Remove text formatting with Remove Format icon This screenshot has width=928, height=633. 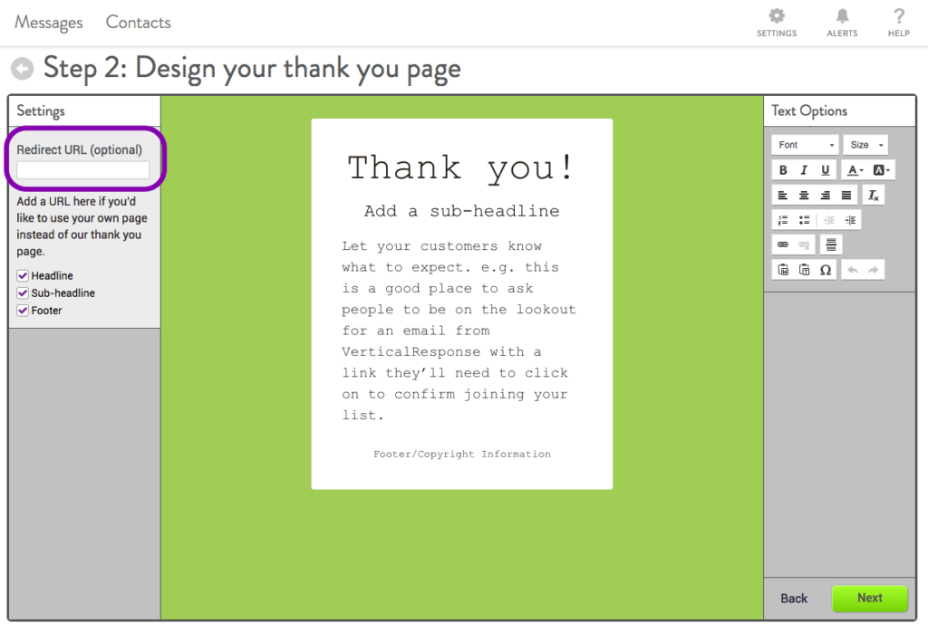[873, 195]
